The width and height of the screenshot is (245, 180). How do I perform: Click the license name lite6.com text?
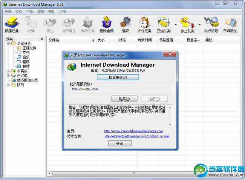pyautogui.click(x=85, y=89)
